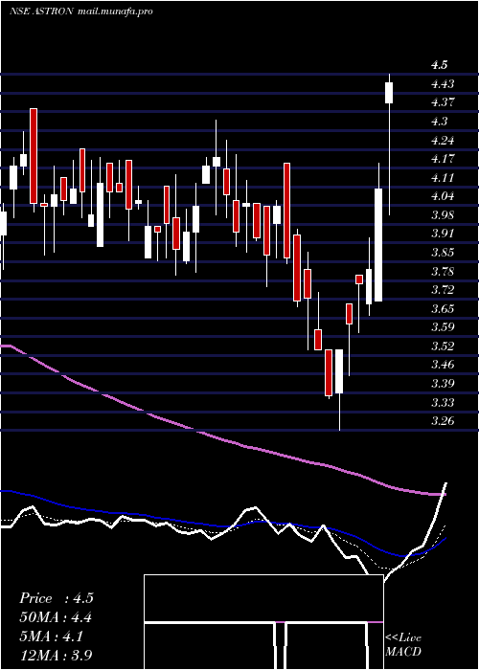Click the 3.78 price axis label
Image resolution: width=479 pixels, height=670 pixels.
click(x=443, y=271)
